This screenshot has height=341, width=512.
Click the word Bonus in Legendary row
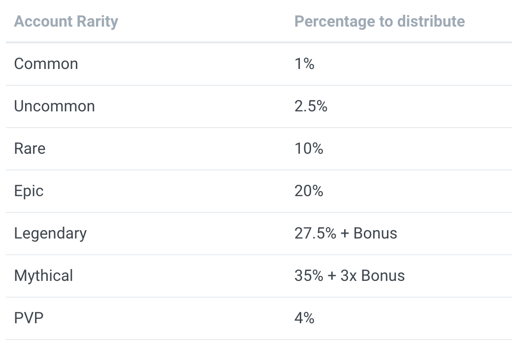375,234
